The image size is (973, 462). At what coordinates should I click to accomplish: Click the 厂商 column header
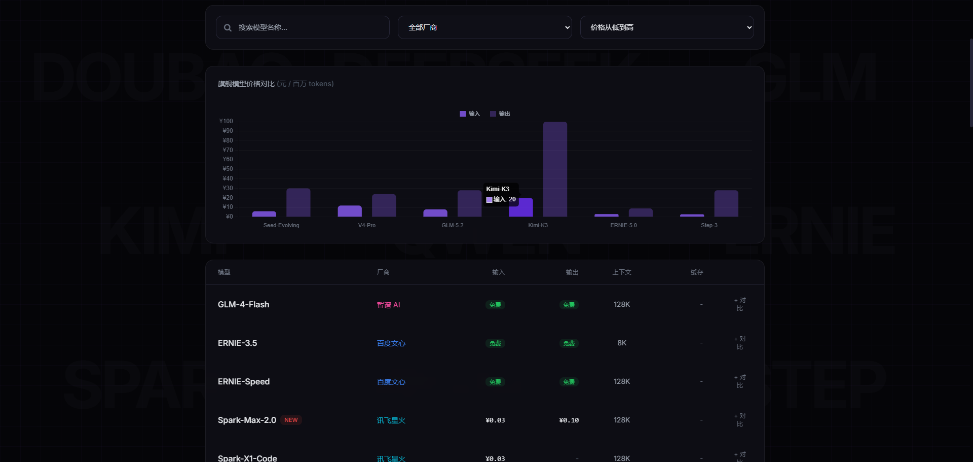tap(383, 272)
